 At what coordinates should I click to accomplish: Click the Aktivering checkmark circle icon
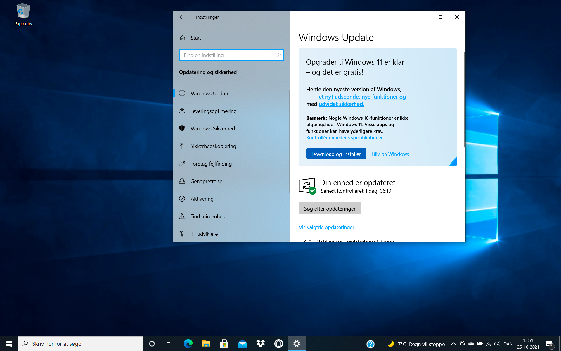point(182,199)
